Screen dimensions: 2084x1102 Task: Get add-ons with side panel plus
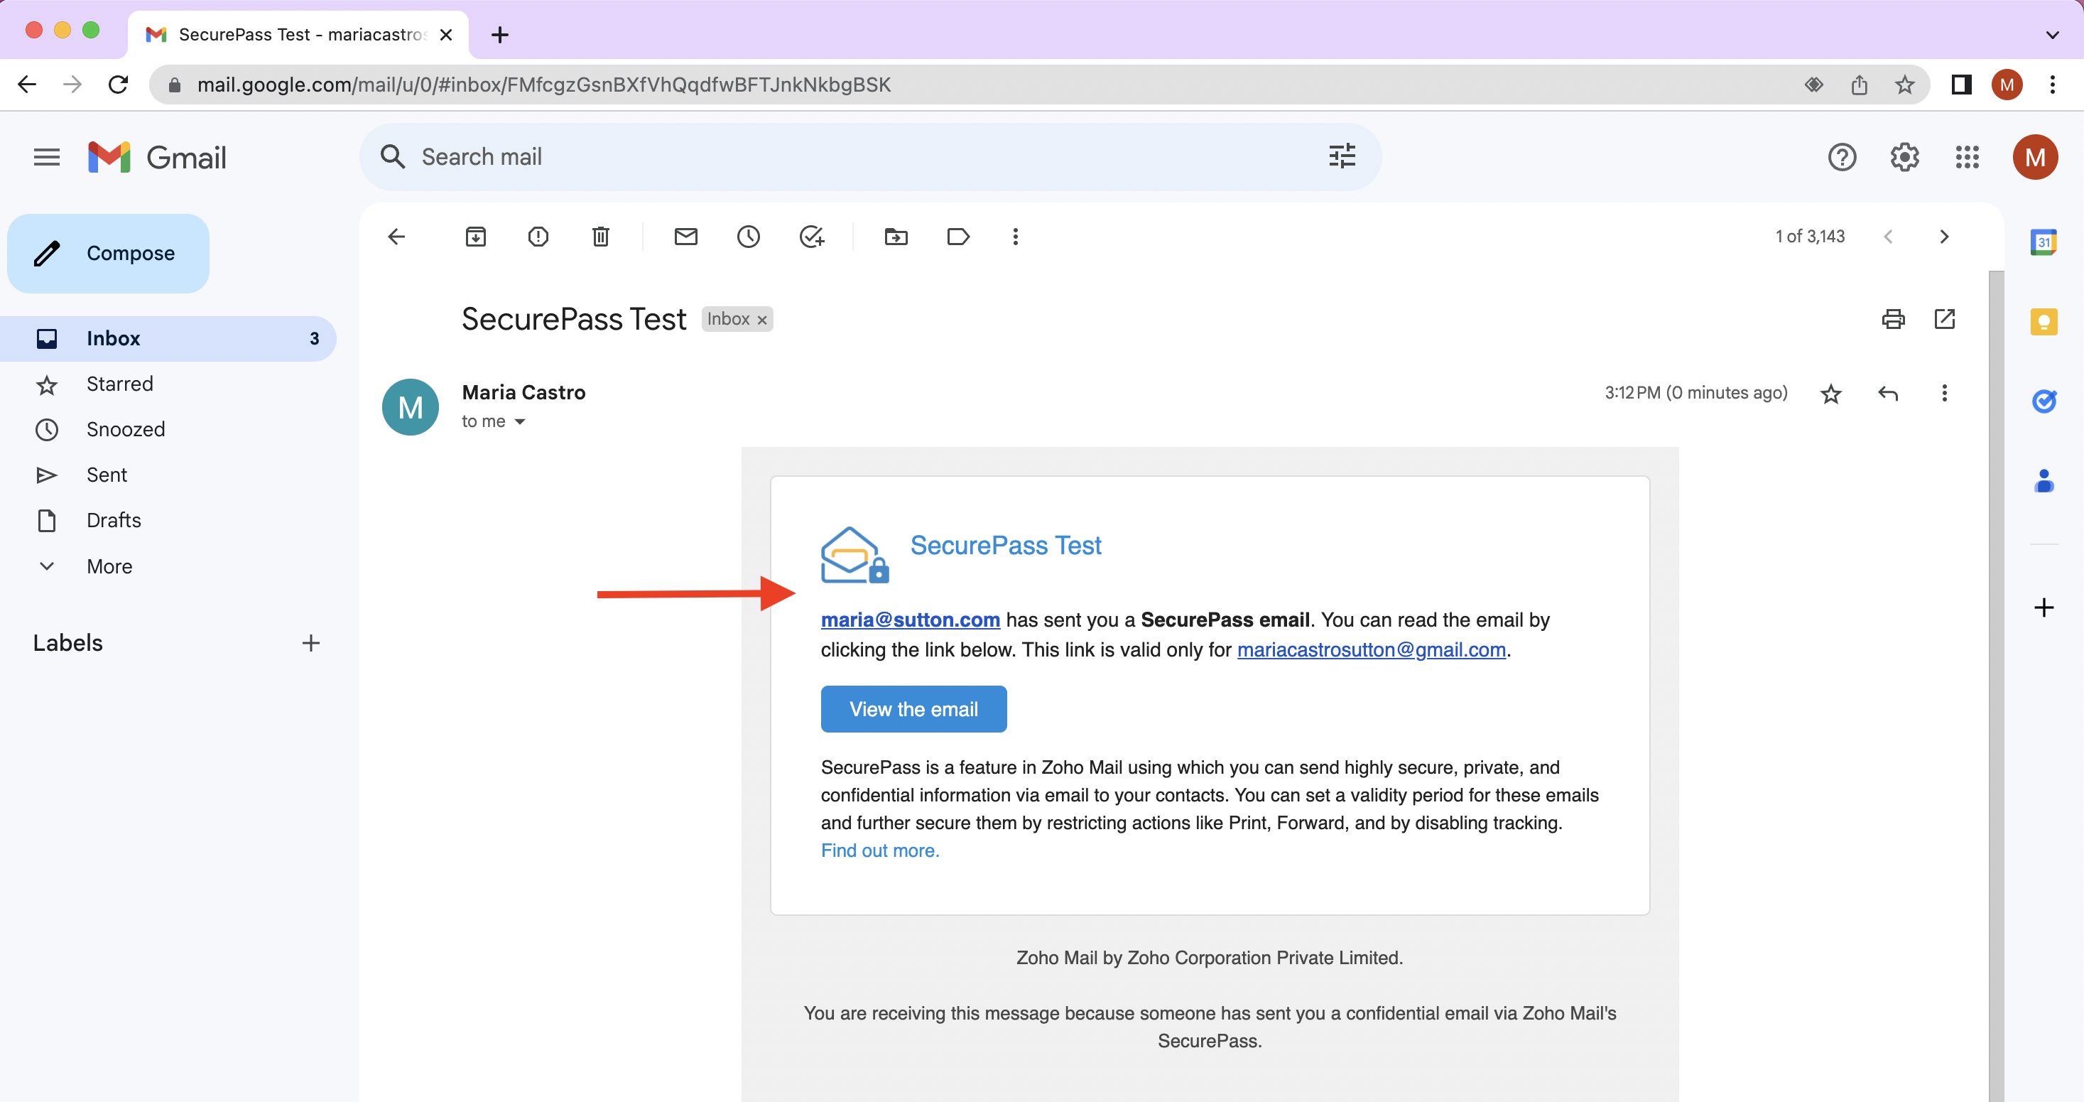click(x=2044, y=607)
